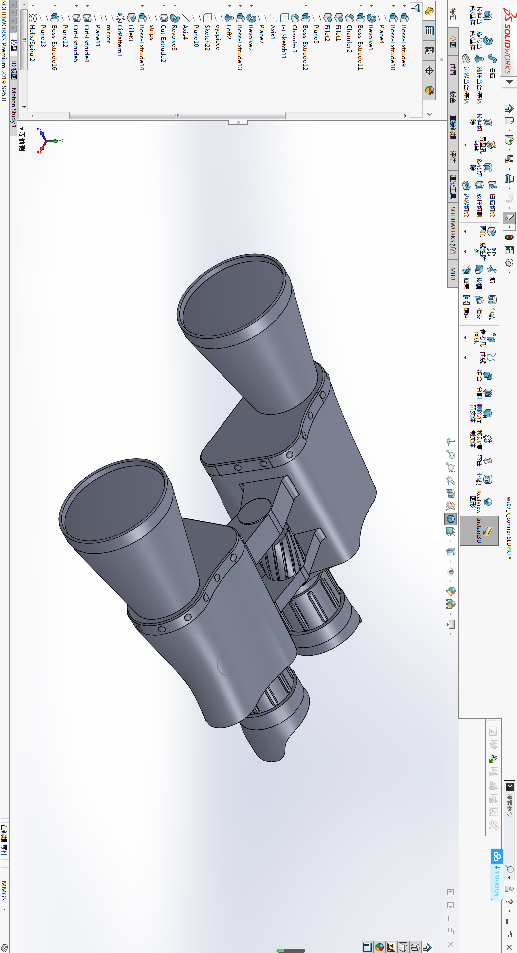Image resolution: width=517 pixels, height=953 pixels.
Task: Expand the dropdown arrow under 异型孔向导
Action: (465, 145)
